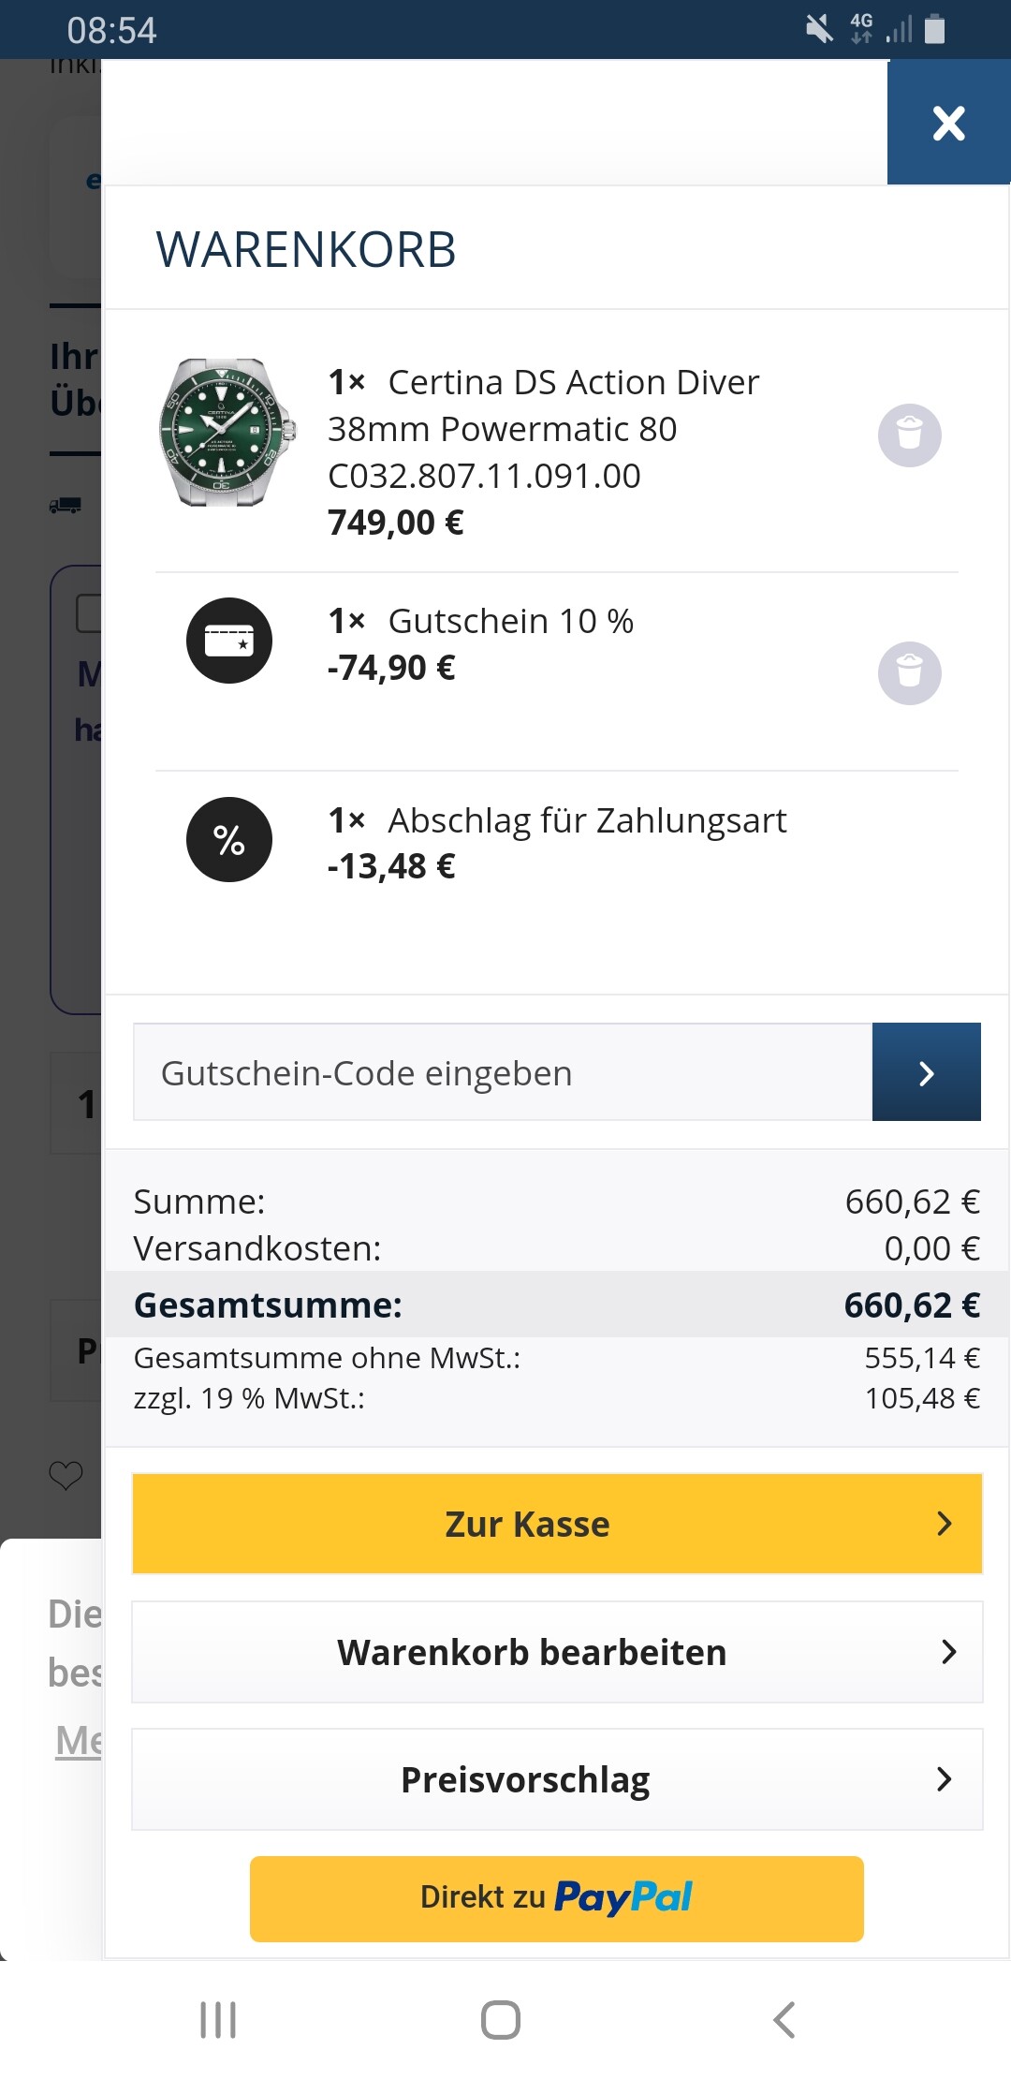The image size is (1011, 2079).
Task: Open Warenkorb bearbeiten
Action: (x=557, y=1652)
